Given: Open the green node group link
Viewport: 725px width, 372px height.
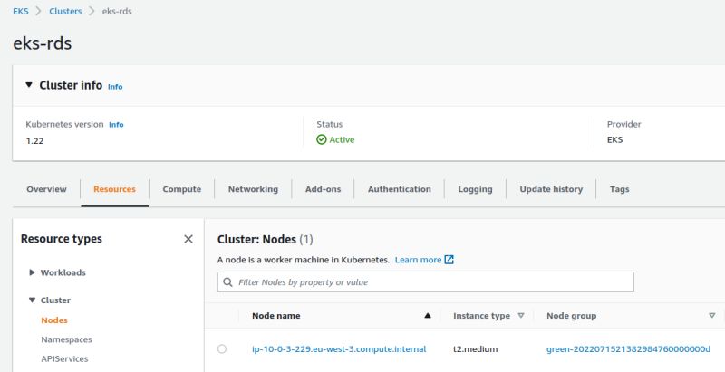Looking at the screenshot, I should click(628, 348).
